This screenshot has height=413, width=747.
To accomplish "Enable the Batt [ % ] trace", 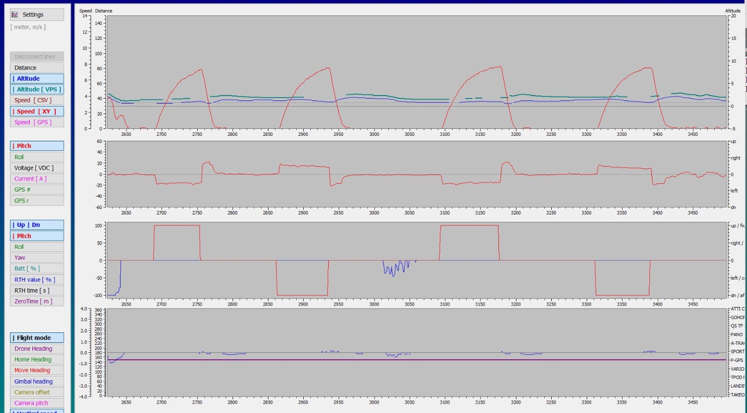I will point(37,269).
